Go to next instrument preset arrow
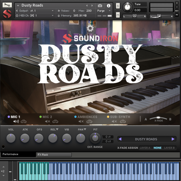181x181 pixels. [x=92, y=6]
